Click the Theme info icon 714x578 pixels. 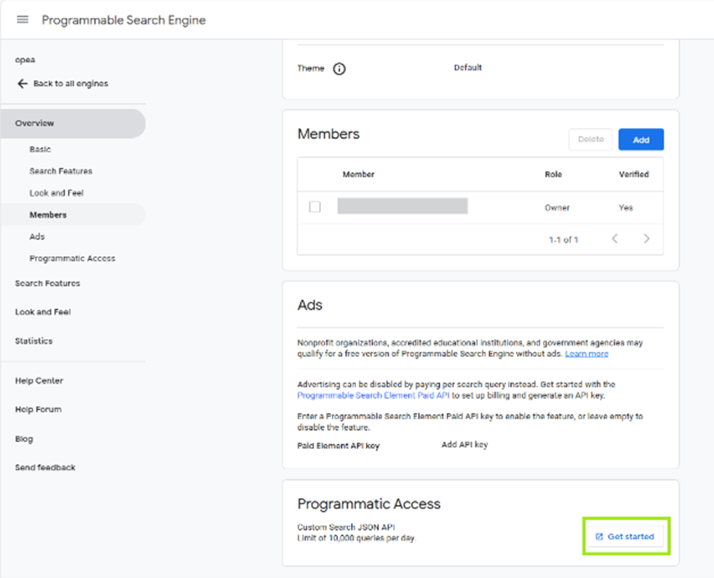(x=339, y=69)
